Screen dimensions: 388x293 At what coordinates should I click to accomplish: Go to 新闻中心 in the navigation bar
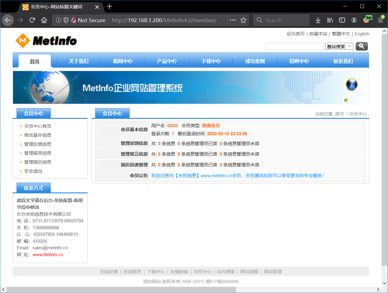pos(123,61)
